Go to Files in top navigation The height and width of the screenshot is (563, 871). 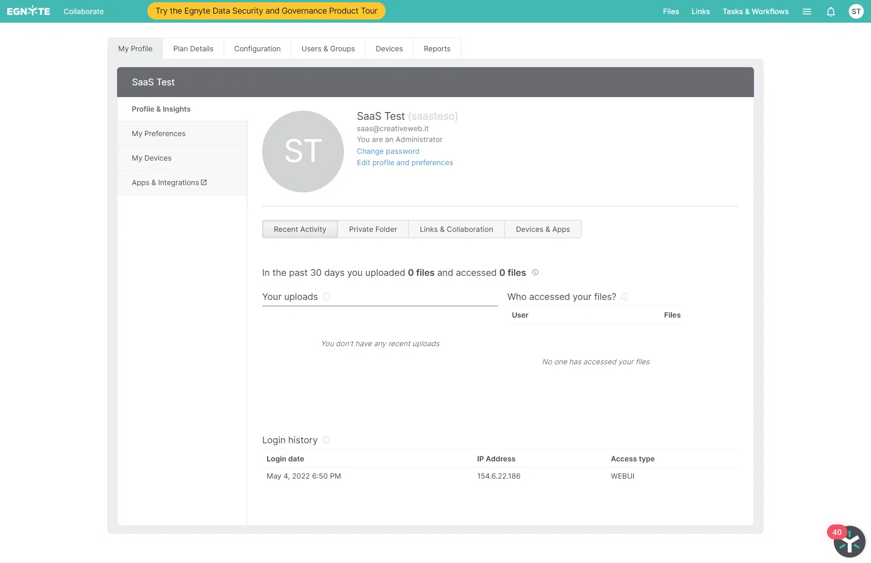670,11
